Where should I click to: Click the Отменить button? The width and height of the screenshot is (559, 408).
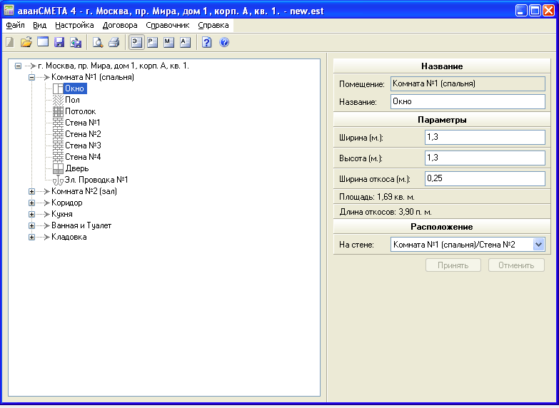[x=516, y=265]
